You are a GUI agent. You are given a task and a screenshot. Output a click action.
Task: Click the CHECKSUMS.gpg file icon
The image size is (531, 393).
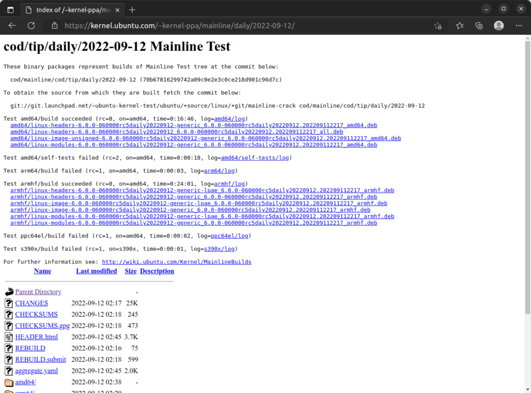coord(9,326)
